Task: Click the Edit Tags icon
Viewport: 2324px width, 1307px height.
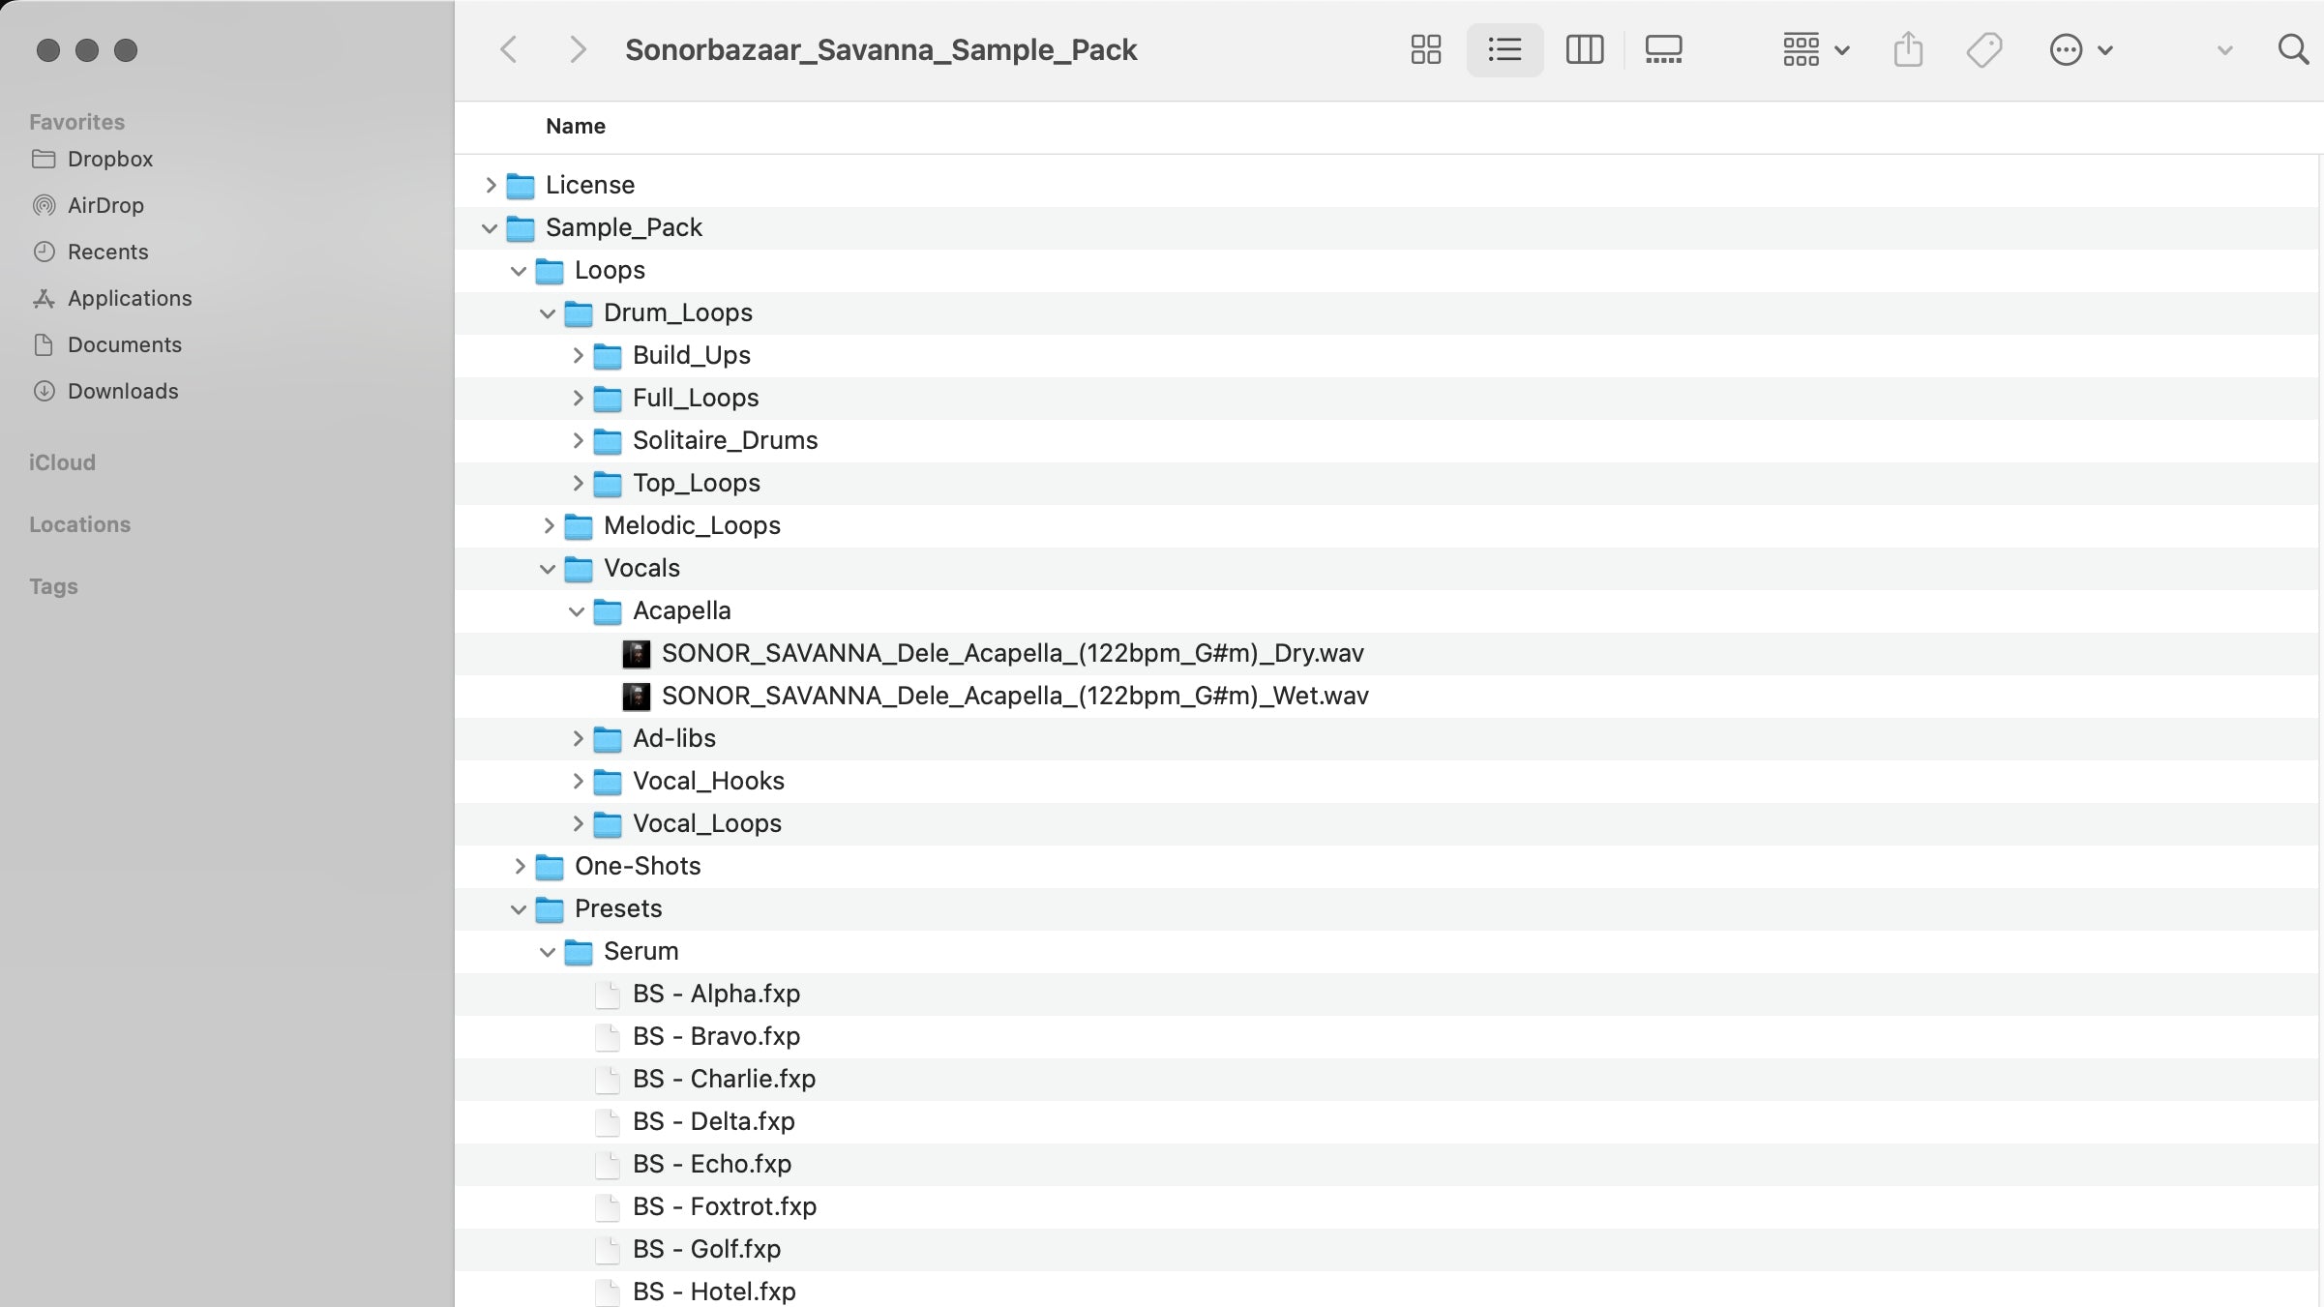Action: [x=1983, y=49]
